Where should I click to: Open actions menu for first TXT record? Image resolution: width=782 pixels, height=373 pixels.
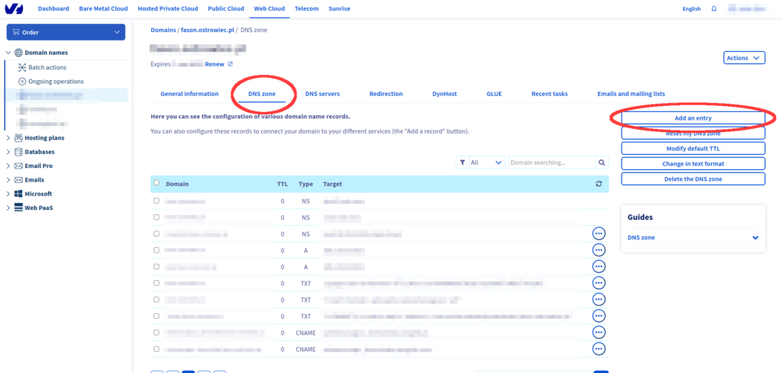click(x=599, y=283)
